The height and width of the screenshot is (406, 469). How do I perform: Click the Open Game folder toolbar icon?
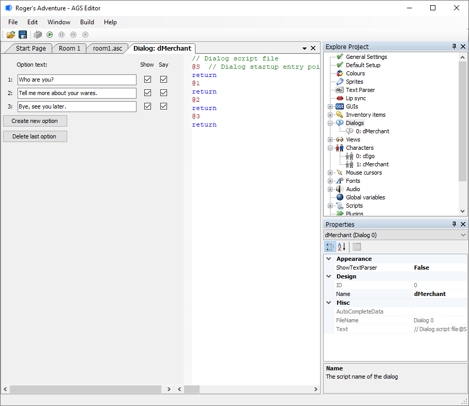coord(11,35)
